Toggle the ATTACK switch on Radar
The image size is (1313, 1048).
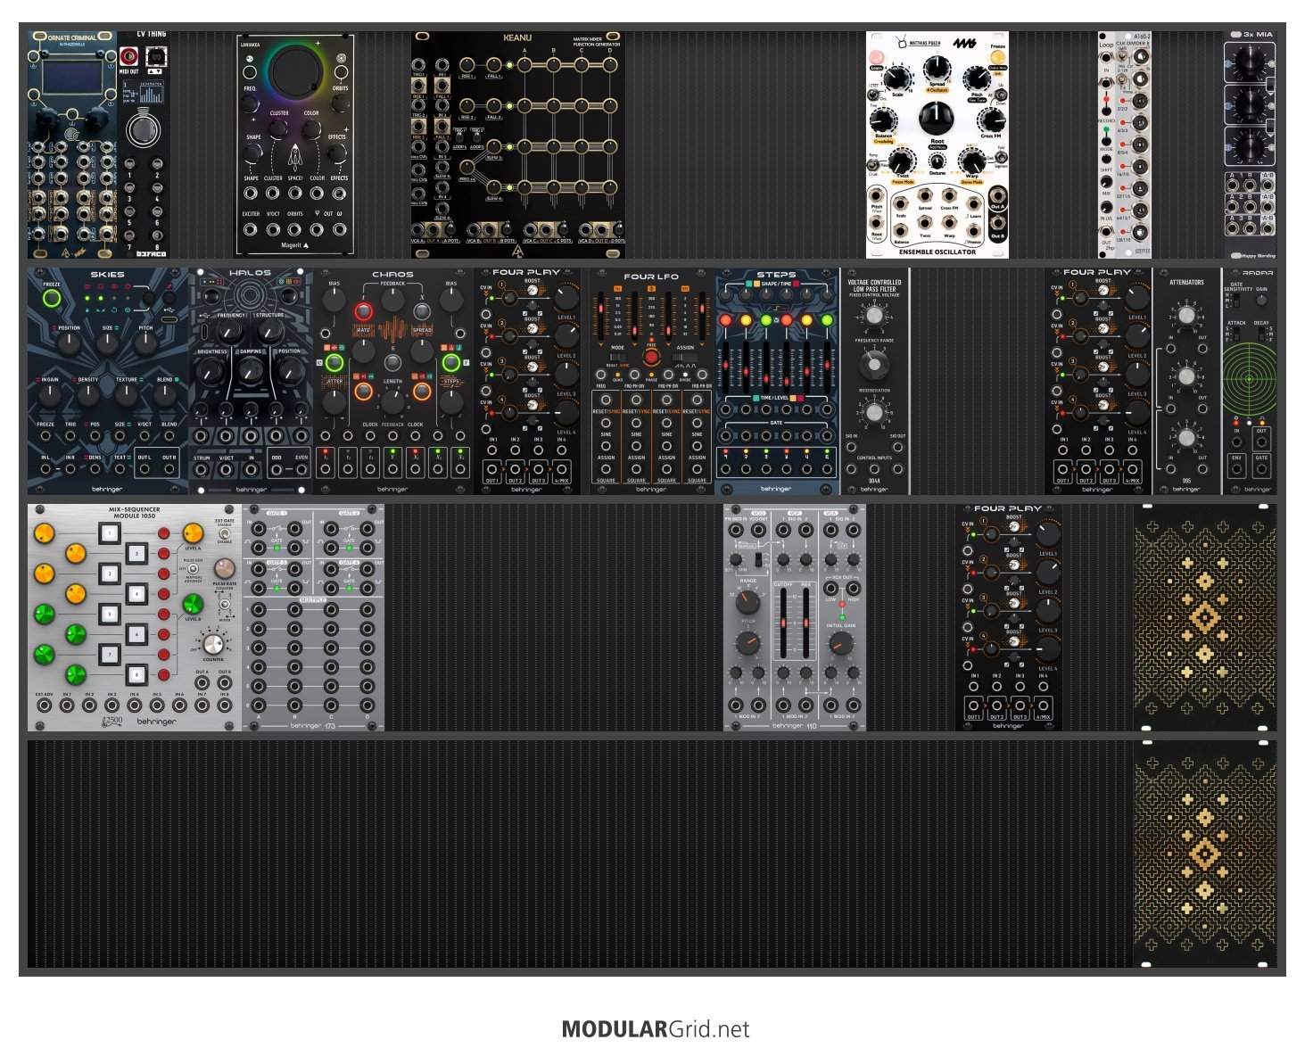tap(1236, 334)
